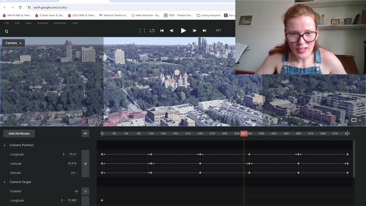Select Altitude keyframe at frame 480

click(298, 173)
